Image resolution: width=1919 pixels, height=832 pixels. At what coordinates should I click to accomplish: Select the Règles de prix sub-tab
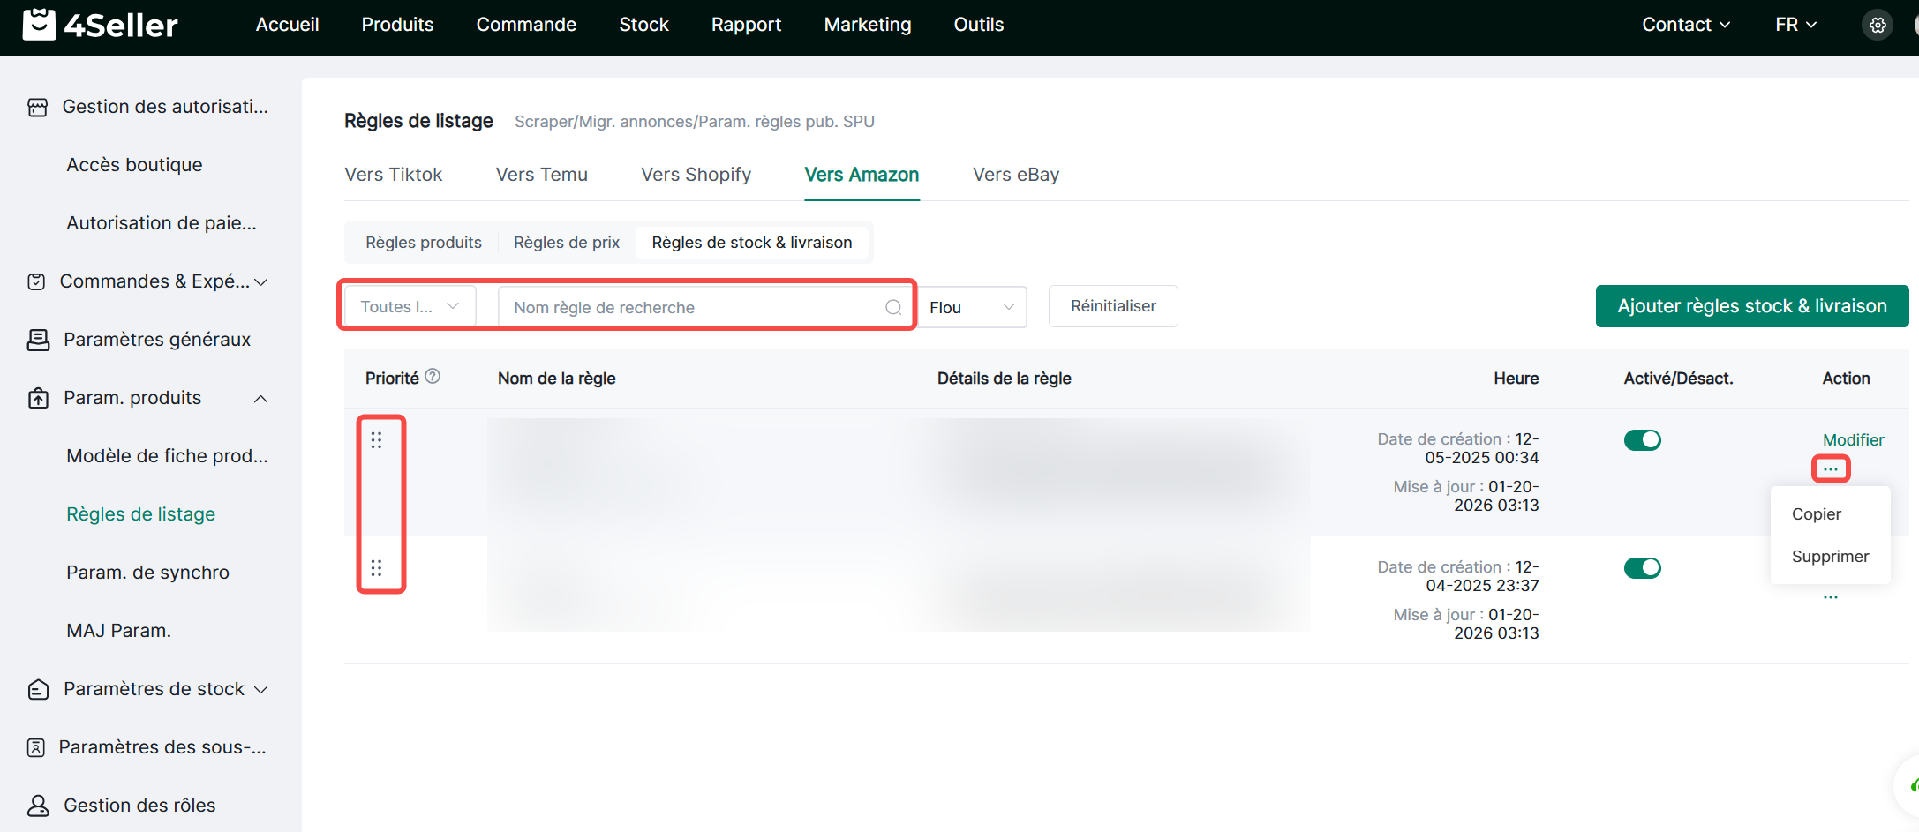[x=567, y=243]
